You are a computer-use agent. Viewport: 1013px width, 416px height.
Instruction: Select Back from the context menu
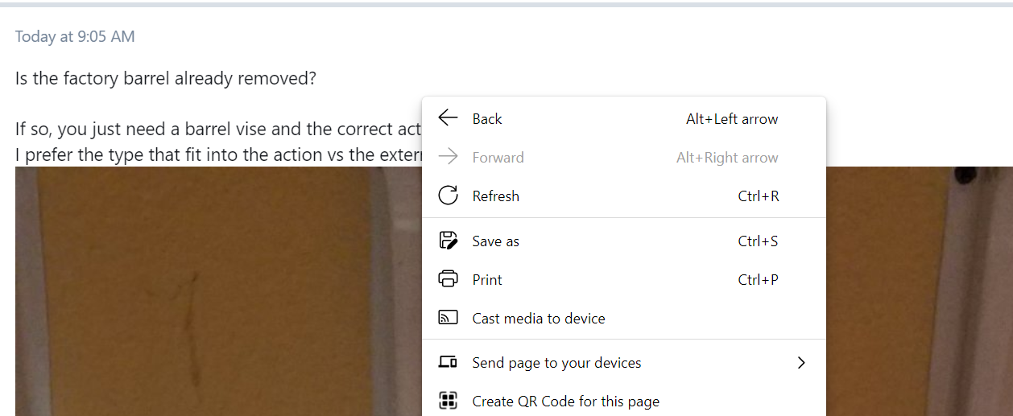[624, 118]
